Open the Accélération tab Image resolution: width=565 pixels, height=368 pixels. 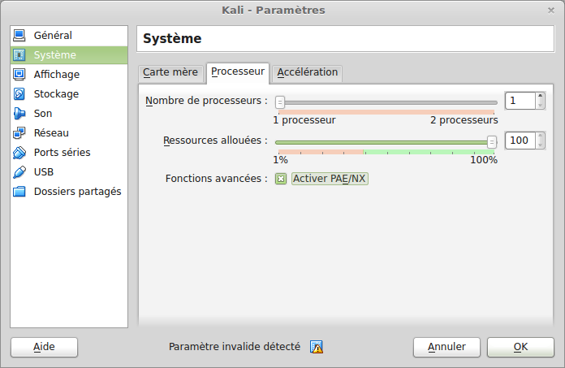coord(307,72)
